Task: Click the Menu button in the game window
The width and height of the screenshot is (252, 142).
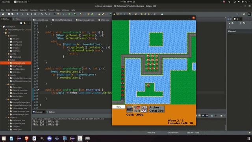Action: click(x=119, y=107)
